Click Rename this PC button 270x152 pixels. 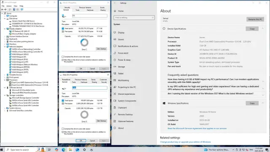coord(255,19)
